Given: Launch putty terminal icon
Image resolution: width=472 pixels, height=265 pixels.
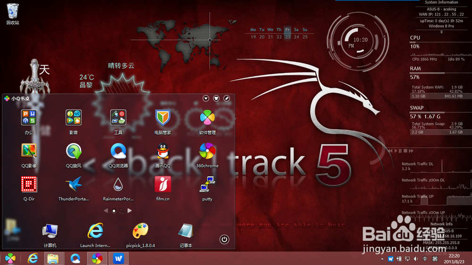Looking at the screenshot, I should click(207, 184).
